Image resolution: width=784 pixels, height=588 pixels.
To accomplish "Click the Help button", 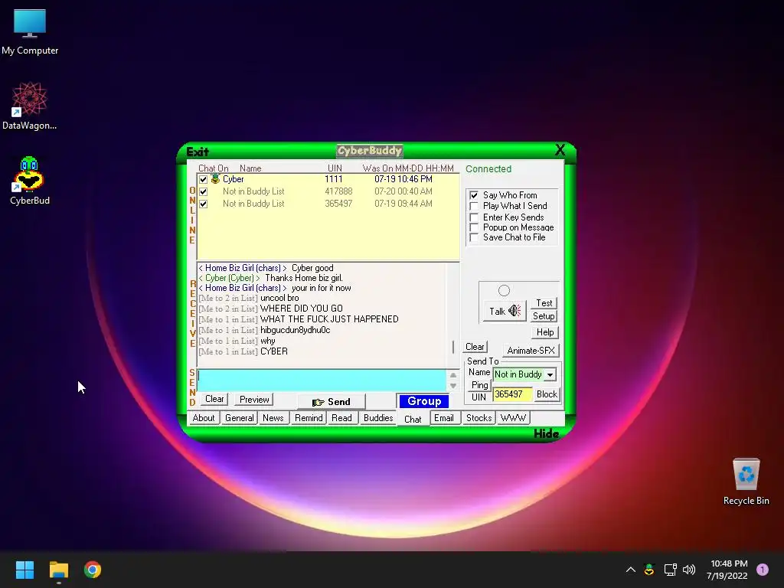I will coord(544,332).
